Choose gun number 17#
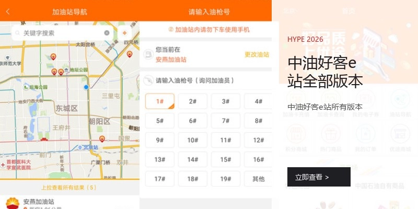This screenshot has width=418, height=209. point(160,179)
